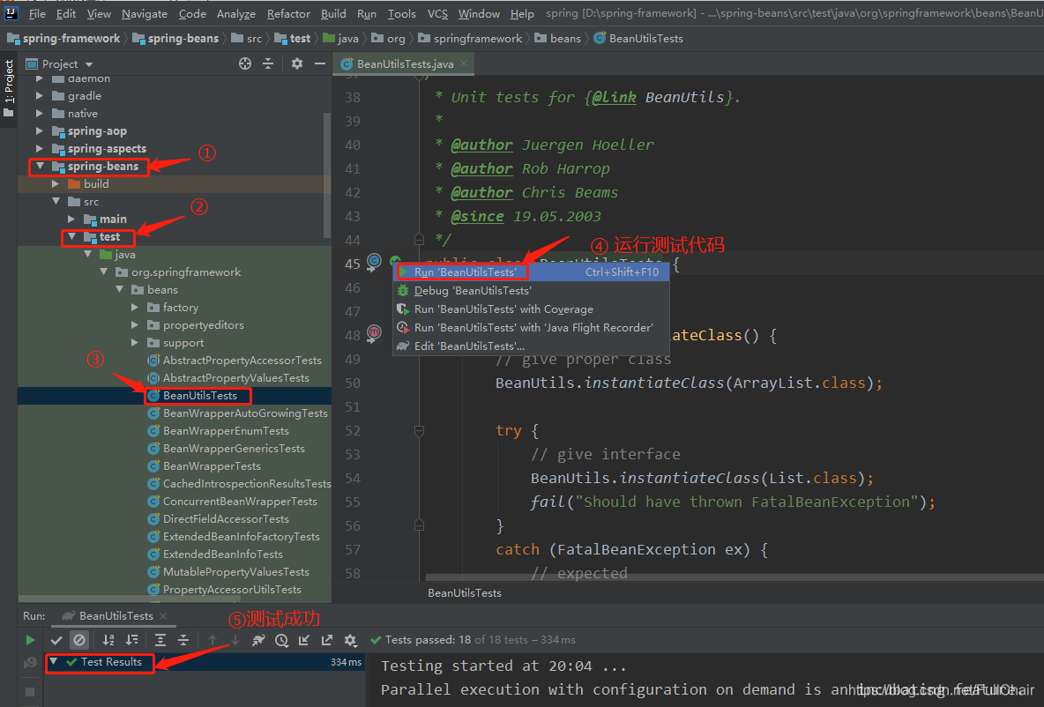Hide the Project tool window
The width and height of the screenshot is (1044, 707).
pyautogui.click(x=320, y=63)
